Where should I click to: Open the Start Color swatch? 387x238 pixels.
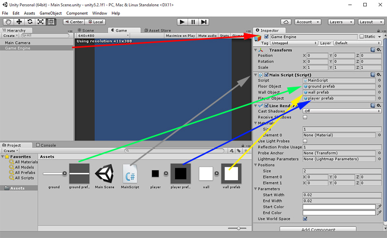tap(339, 207)
